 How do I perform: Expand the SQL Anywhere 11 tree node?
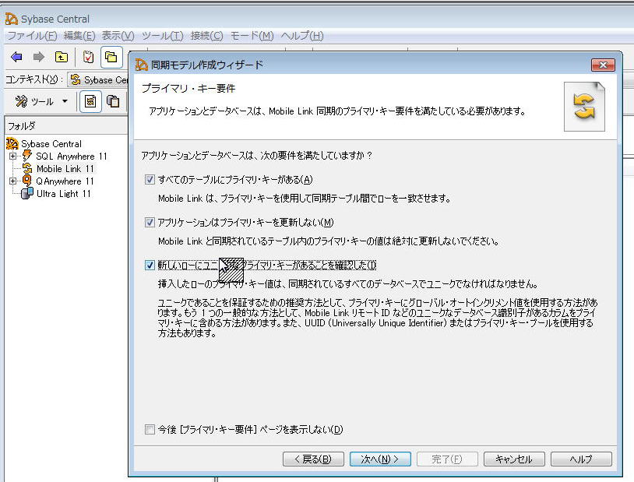12,156
